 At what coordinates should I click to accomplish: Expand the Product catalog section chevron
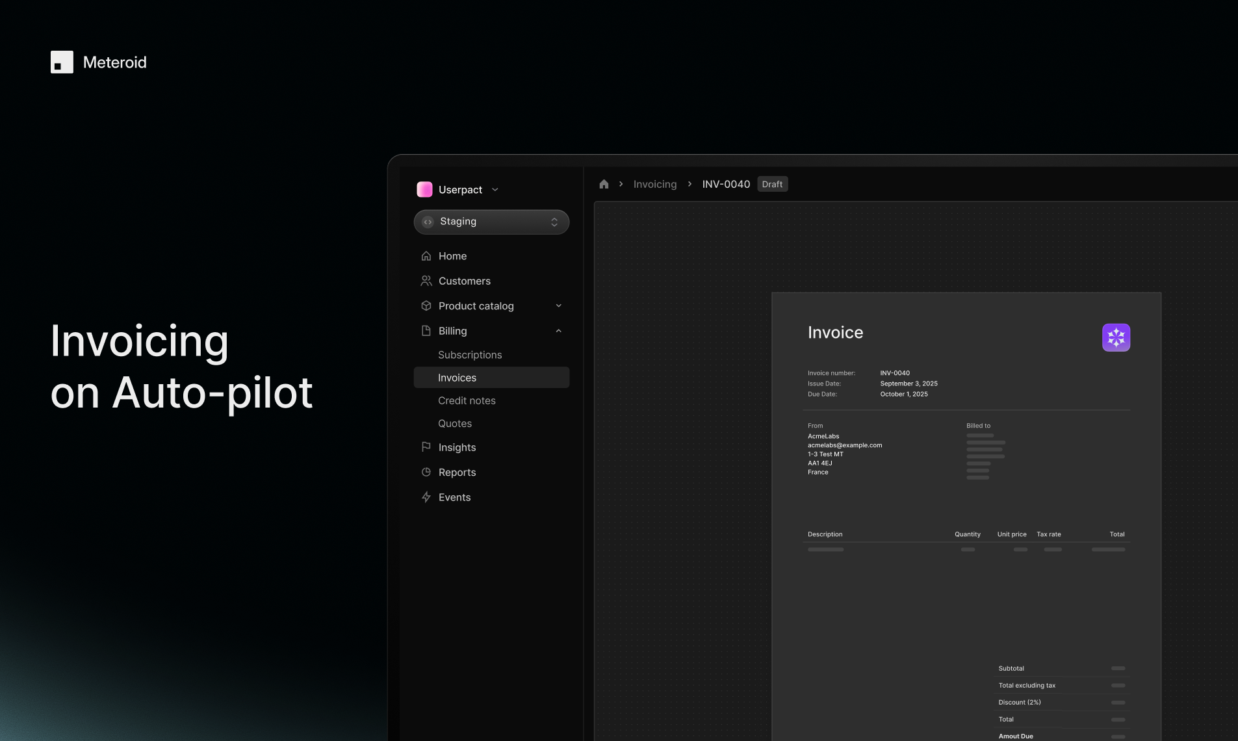[x=559, y=305]
